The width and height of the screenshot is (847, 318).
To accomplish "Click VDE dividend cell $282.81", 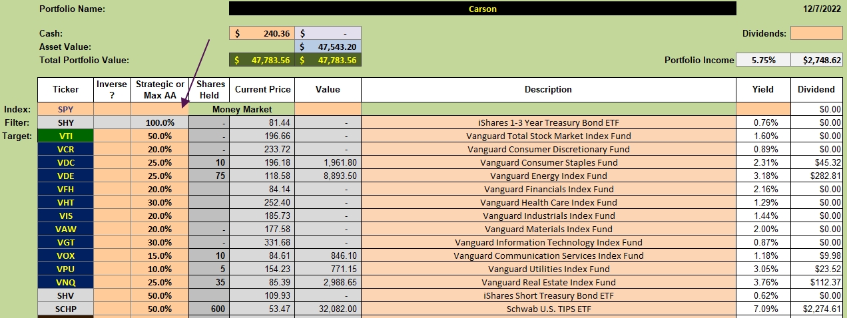I will point(816,176).
